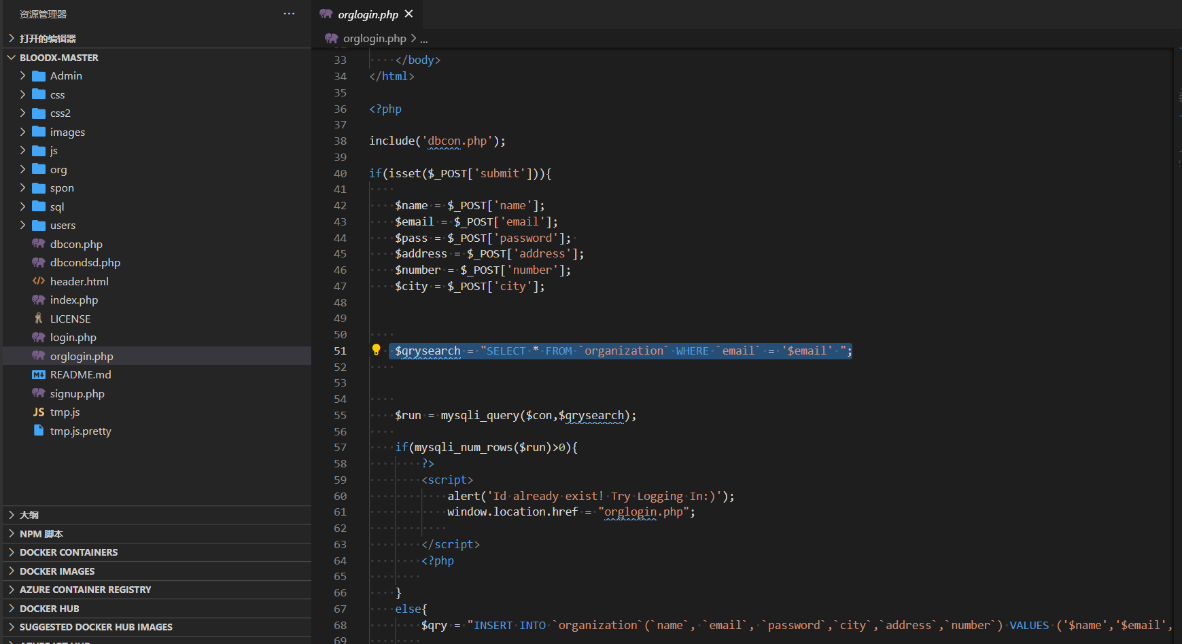Expand the css folder chevron
1182x644 pixels.
[22, 94]
